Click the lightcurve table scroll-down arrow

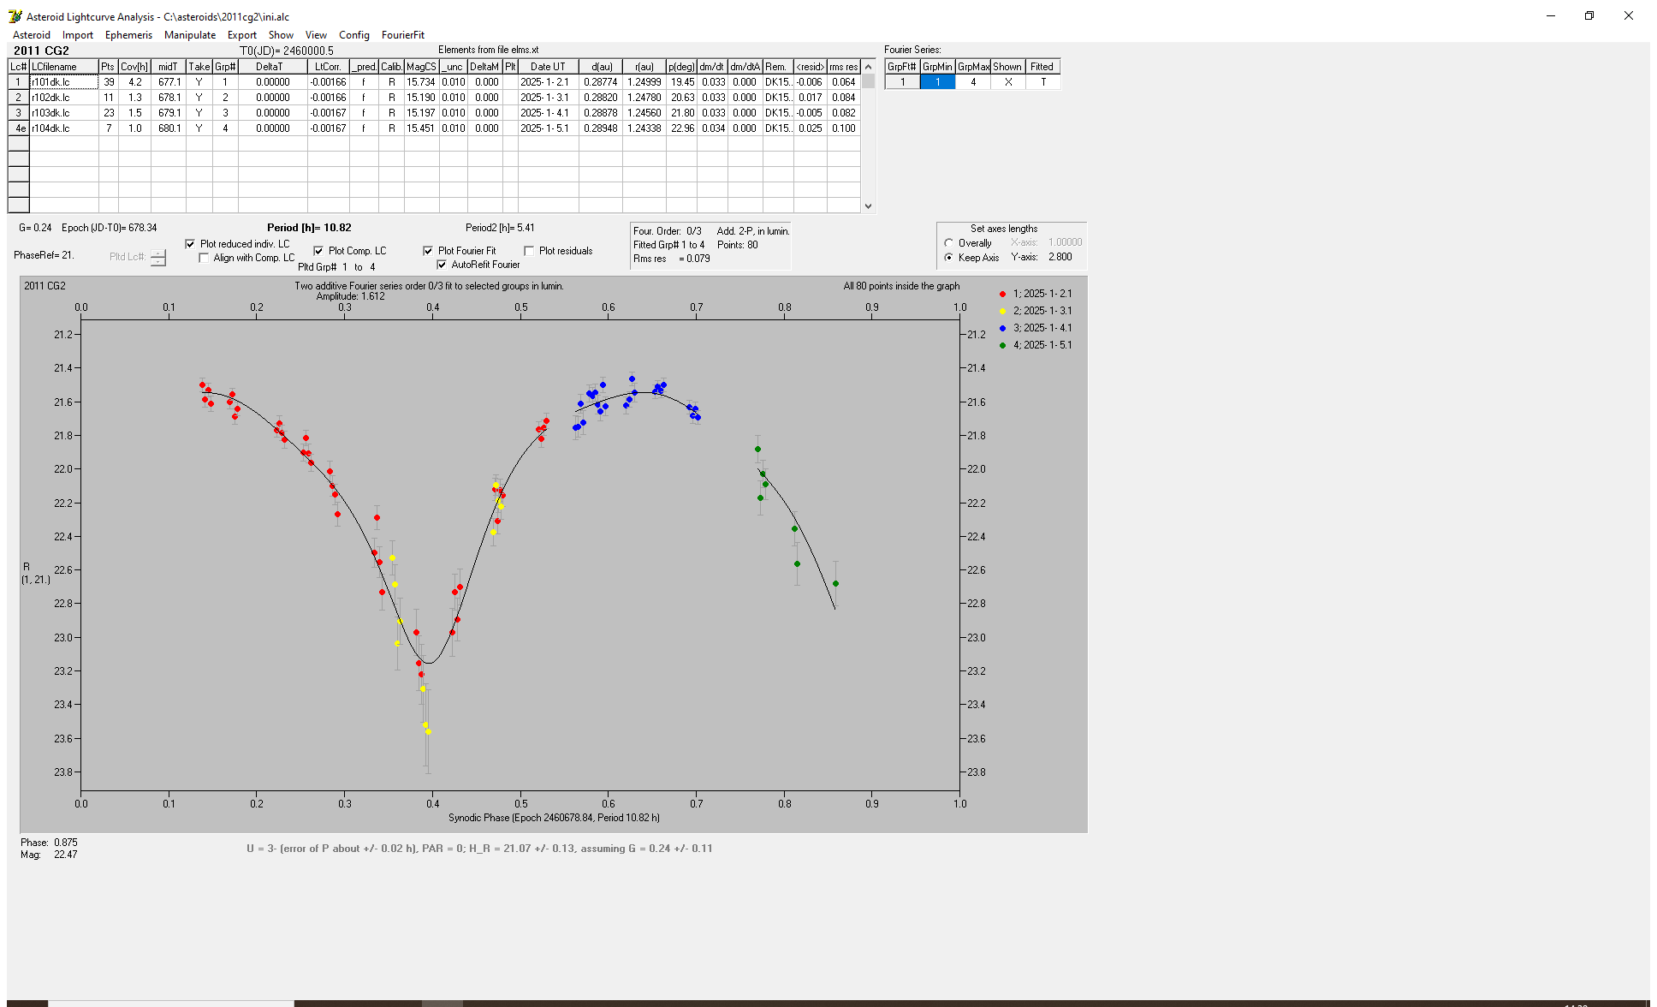click(x=869, y=206)
